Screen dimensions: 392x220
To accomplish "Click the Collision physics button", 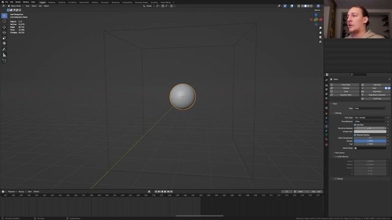I will pyautogui.click(x=345, y=88).
